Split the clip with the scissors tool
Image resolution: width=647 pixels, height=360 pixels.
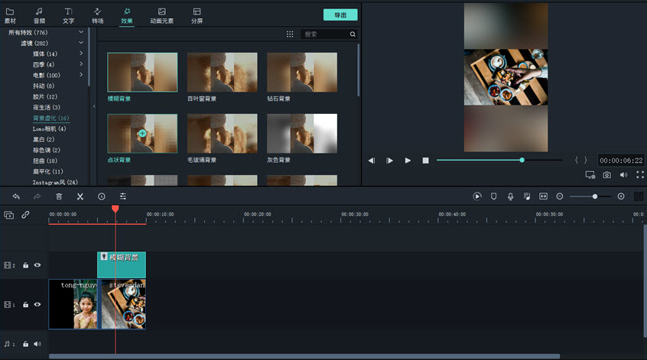(x=80, y=196)
